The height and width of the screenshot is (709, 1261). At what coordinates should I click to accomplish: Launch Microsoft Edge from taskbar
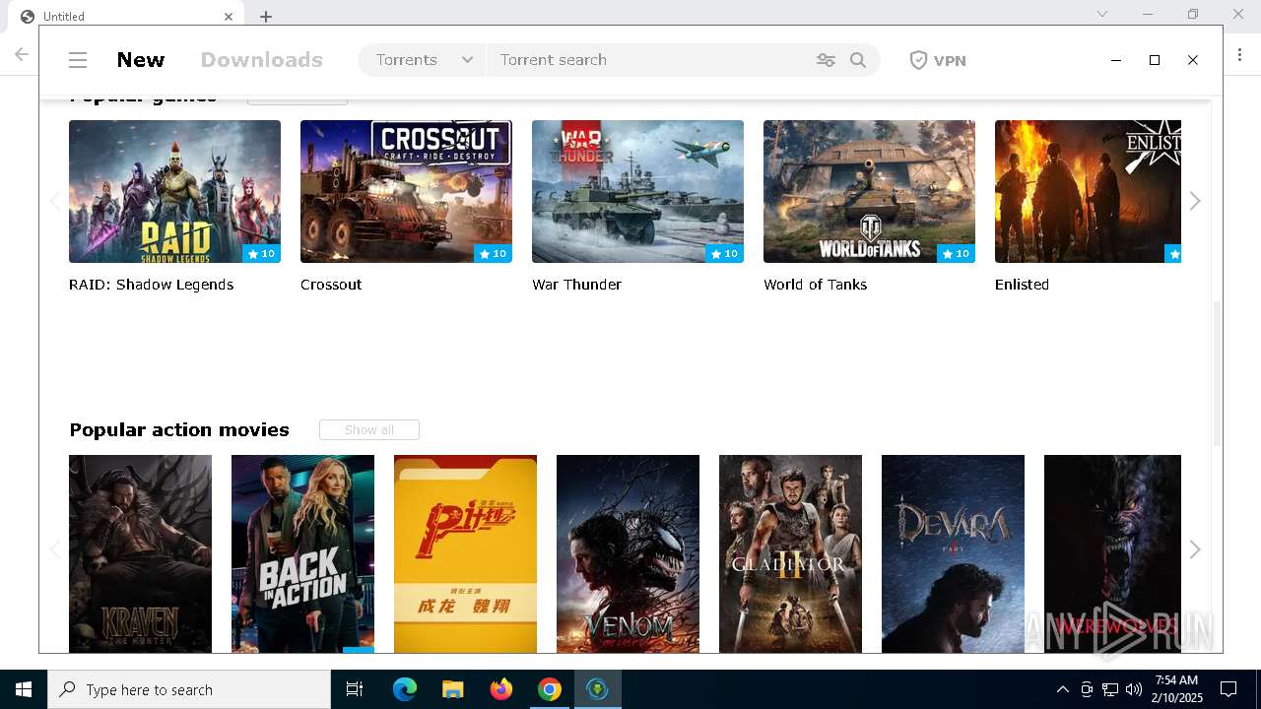[405, 689]
